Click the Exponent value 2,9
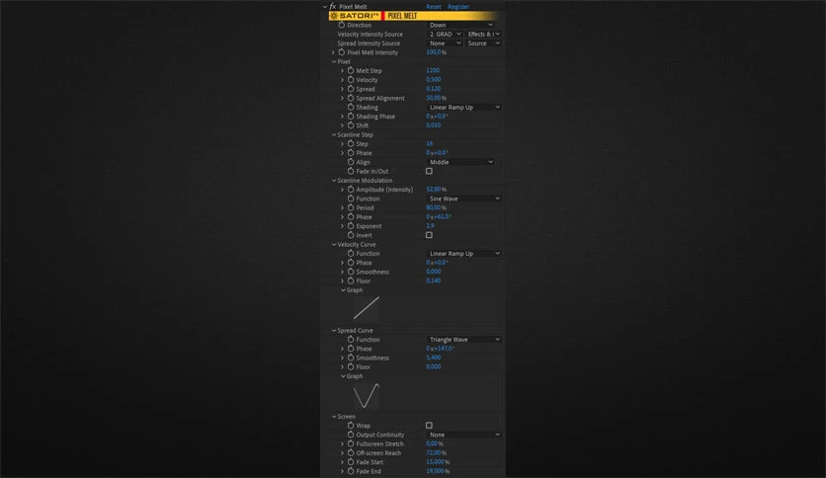The height and width of the screenshot is (478, 826). click(430, 226)
